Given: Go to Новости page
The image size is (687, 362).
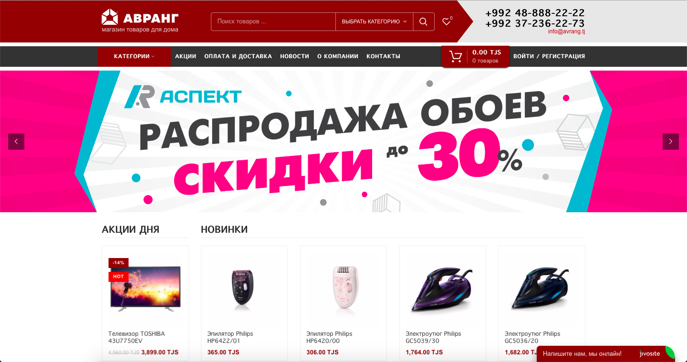Looking at the screenshot, I should [x=294, y=56].
